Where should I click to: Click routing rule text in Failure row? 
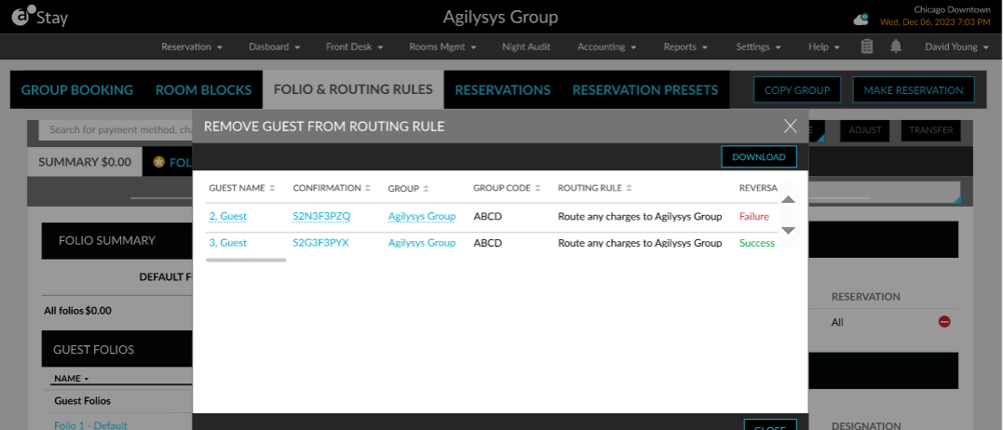[x=640, y=217]
